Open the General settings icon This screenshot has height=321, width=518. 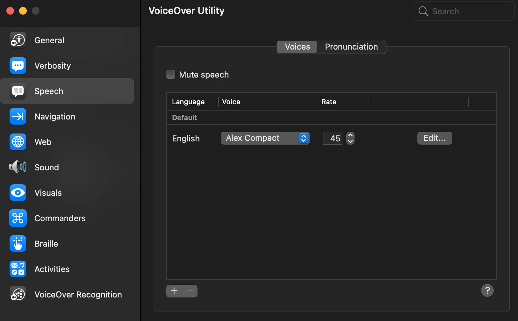tap(18, 40)
